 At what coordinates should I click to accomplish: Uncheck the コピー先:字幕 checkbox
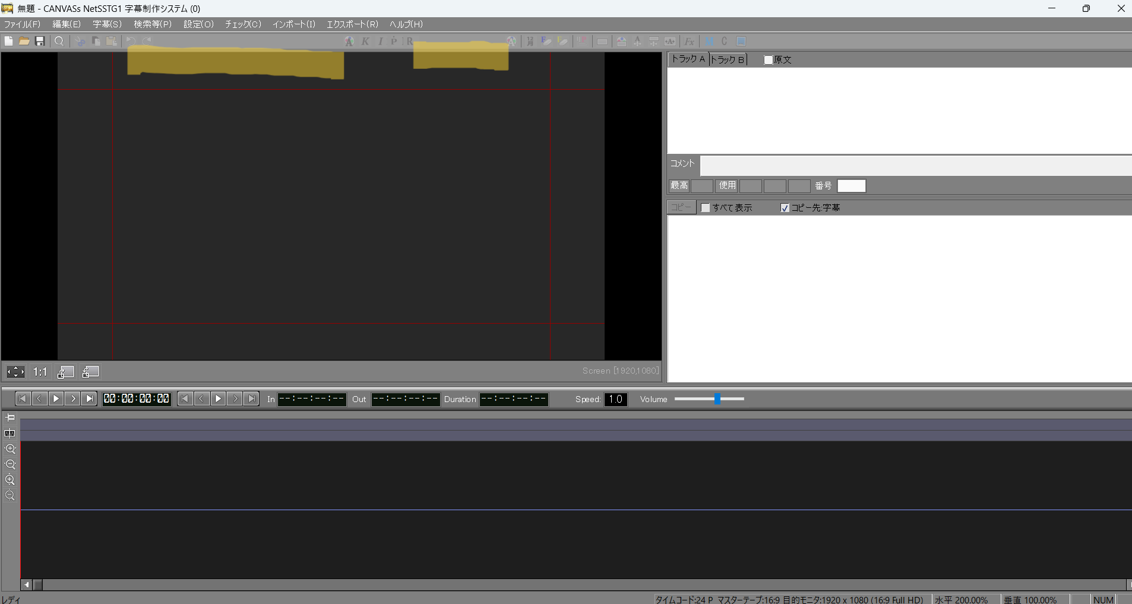[785, 208]
